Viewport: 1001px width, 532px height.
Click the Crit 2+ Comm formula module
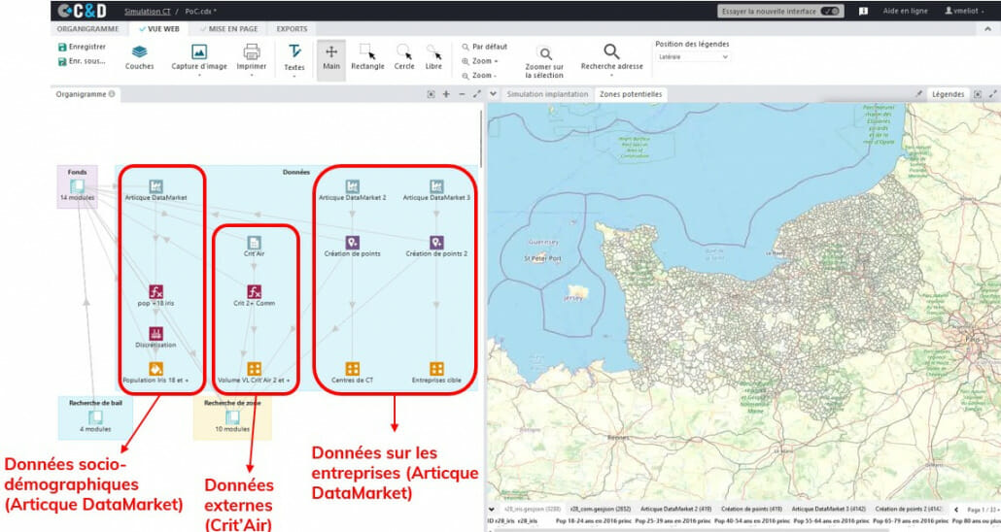[x=254, y=295]
